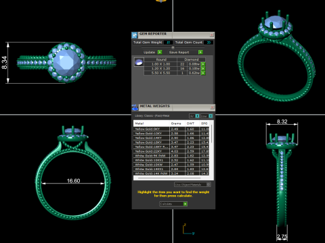Click the Gem Reporter panel icon
This screenshot has width=325, height=243.
pyautogui.click(x=135, y=35)
